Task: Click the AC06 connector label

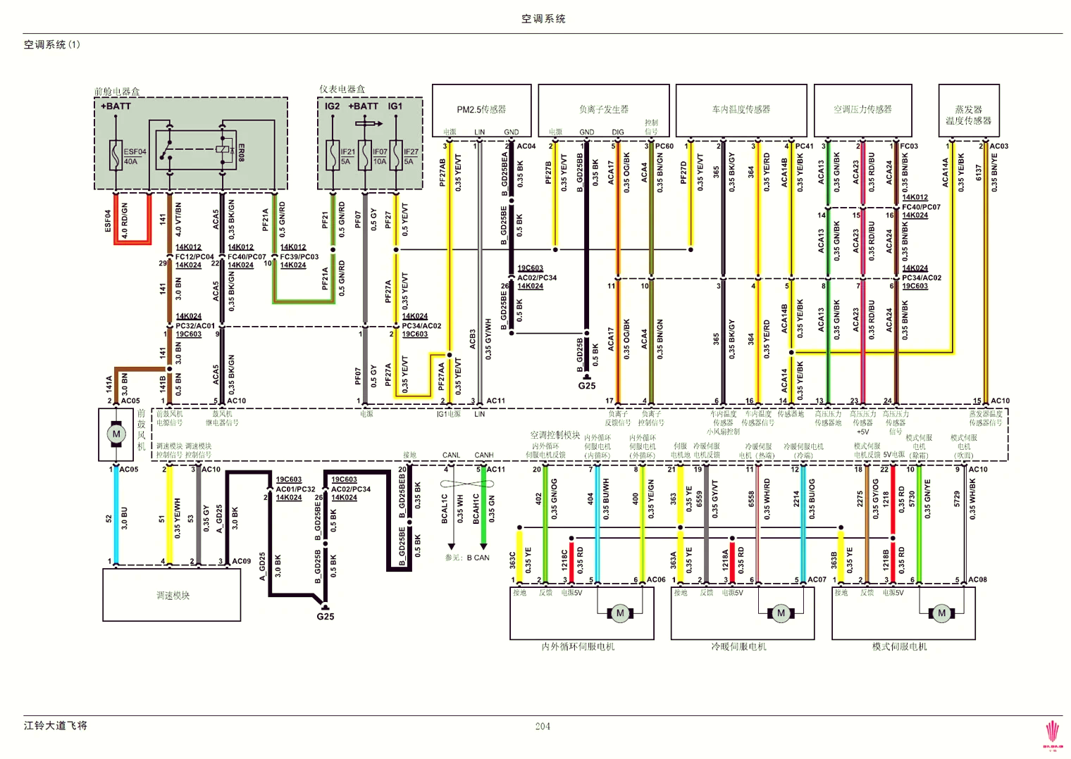Action: coord(656,579)
